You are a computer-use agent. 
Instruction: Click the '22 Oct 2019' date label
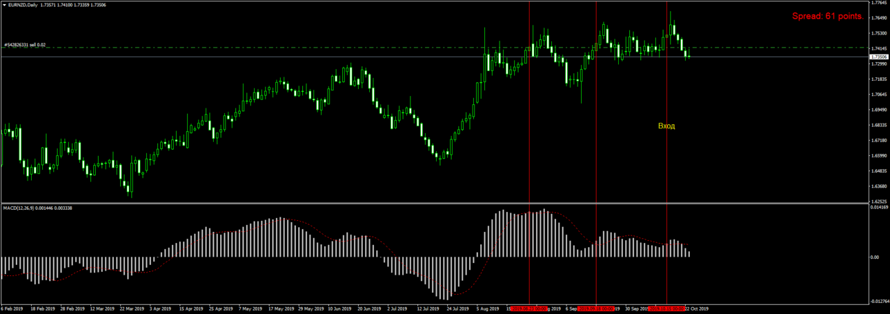[695, 309]
